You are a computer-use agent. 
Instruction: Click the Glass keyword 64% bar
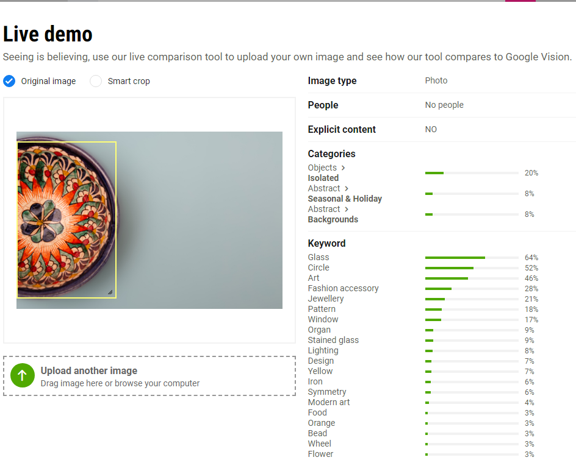pyautogui.click(x=471, y=258)
